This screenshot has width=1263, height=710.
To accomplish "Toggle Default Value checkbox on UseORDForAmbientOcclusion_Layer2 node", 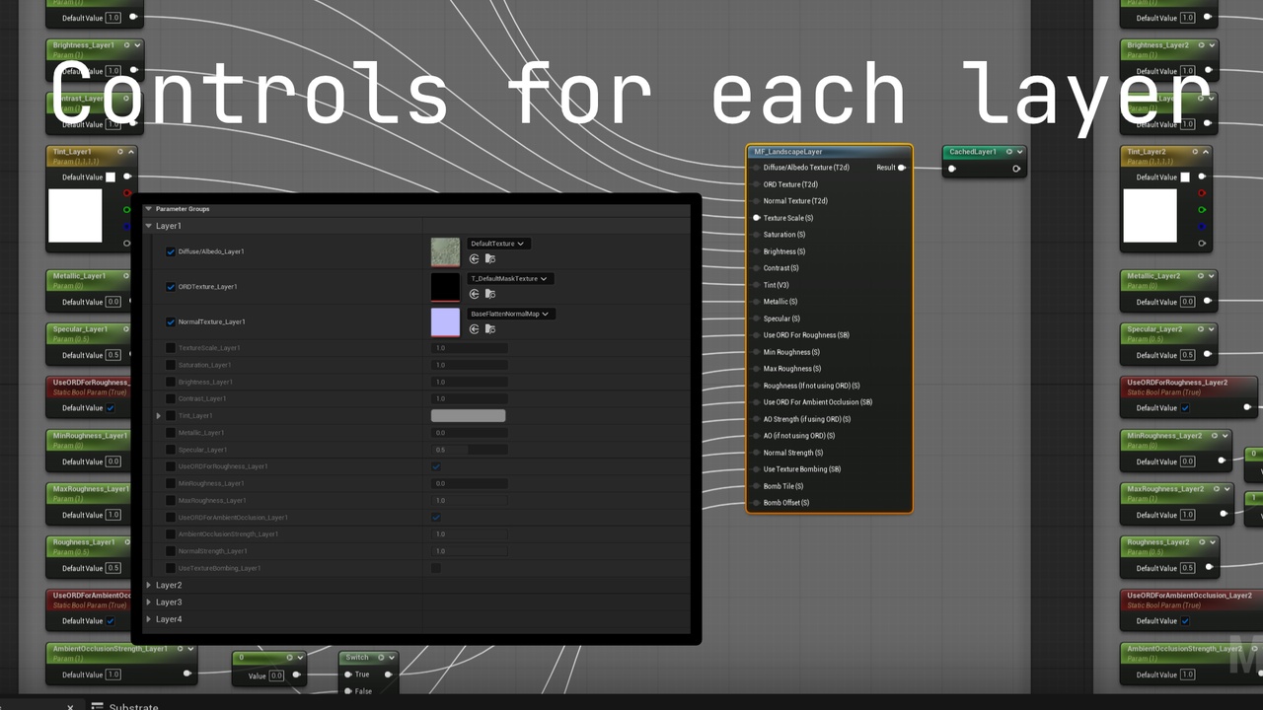I will click(1185, 621).
